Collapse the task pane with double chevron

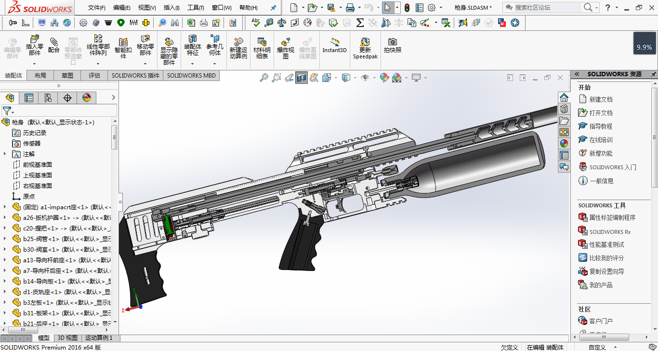tap(576, 74)
